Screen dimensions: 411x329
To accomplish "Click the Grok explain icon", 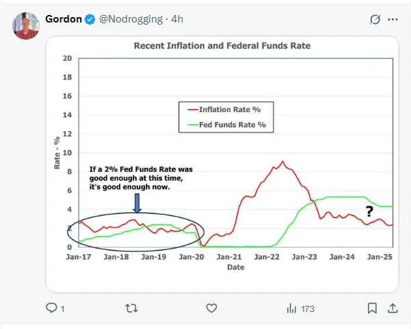I will 375,20.
